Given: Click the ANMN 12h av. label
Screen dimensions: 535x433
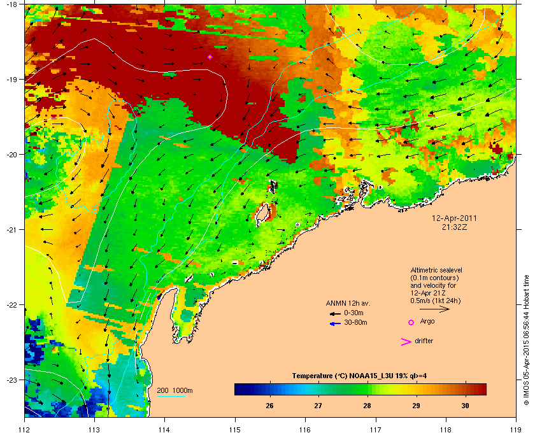Looking at the screenshot, I should [348, 303].
